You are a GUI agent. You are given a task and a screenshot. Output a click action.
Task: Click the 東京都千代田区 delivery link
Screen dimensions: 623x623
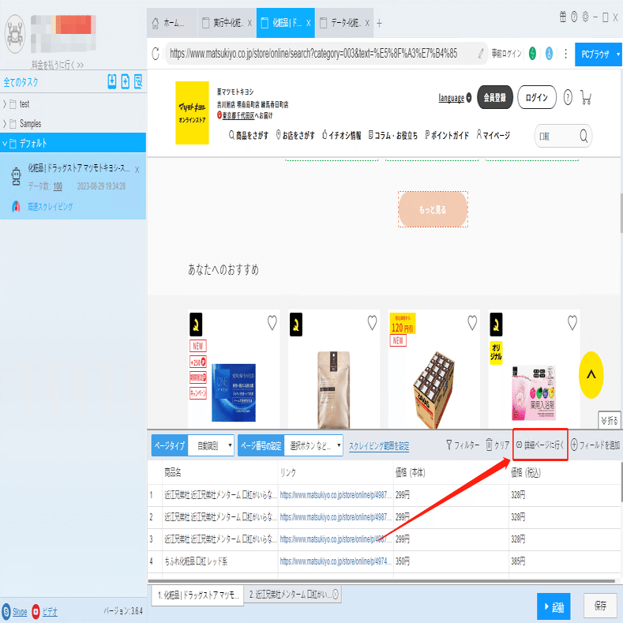(238, 115)
